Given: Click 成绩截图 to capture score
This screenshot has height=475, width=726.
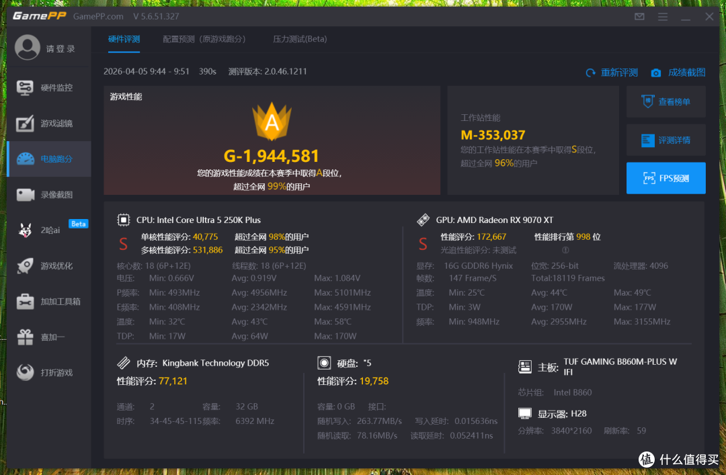Looking at the screenshot, I should coord(678,73).
